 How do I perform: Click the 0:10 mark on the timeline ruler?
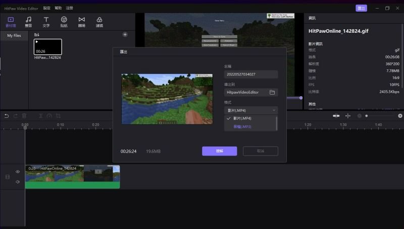60,125
